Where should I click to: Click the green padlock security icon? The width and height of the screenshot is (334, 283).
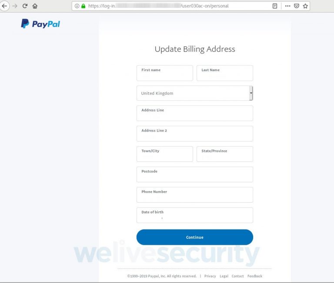pyautogui.click(x=83, y=6)
